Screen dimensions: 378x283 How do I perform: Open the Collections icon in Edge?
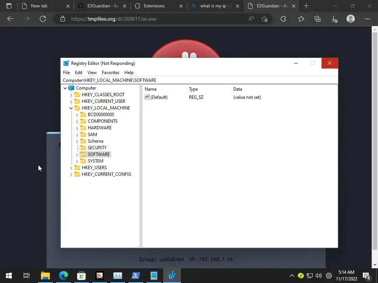(x=317, y=19)
